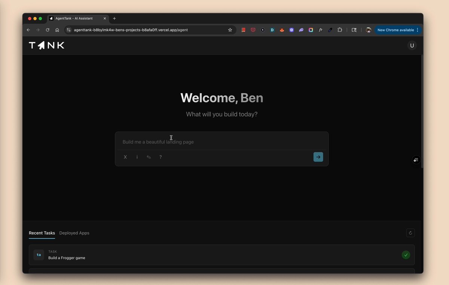
Task: Click the purple gear extension icon
Action: [x=291, y=30]
